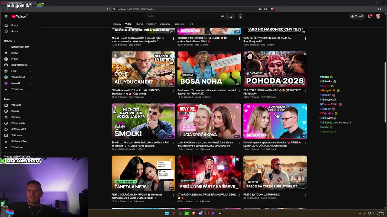The width and height of the screenshot is (387, 217).
Task: Click the Vytvoriť create button
Action: coord(357,16)
